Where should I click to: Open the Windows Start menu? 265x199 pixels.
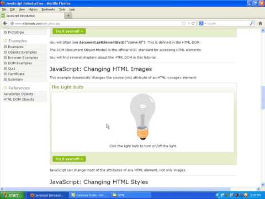(12, 195)
